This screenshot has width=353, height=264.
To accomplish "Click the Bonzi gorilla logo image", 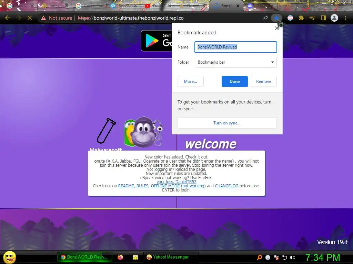I will (144, 132).
